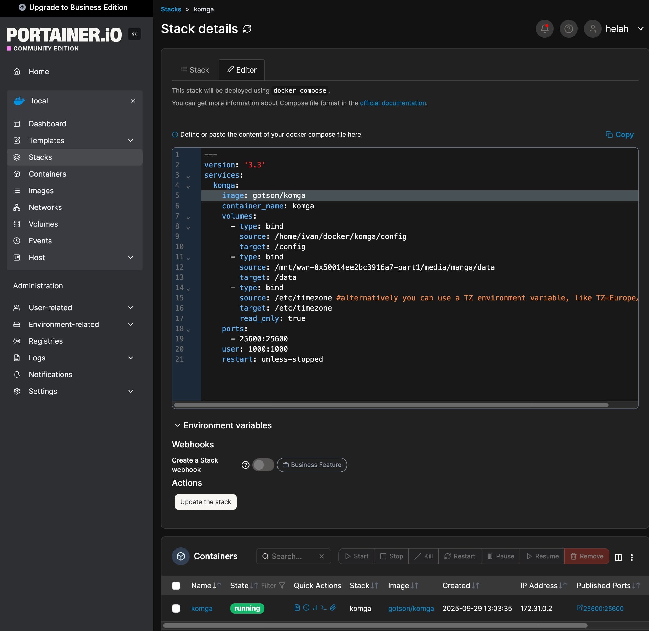Open komga container logs quick action
The height and width of the screenshot is (631, 649).
point(297,607)
